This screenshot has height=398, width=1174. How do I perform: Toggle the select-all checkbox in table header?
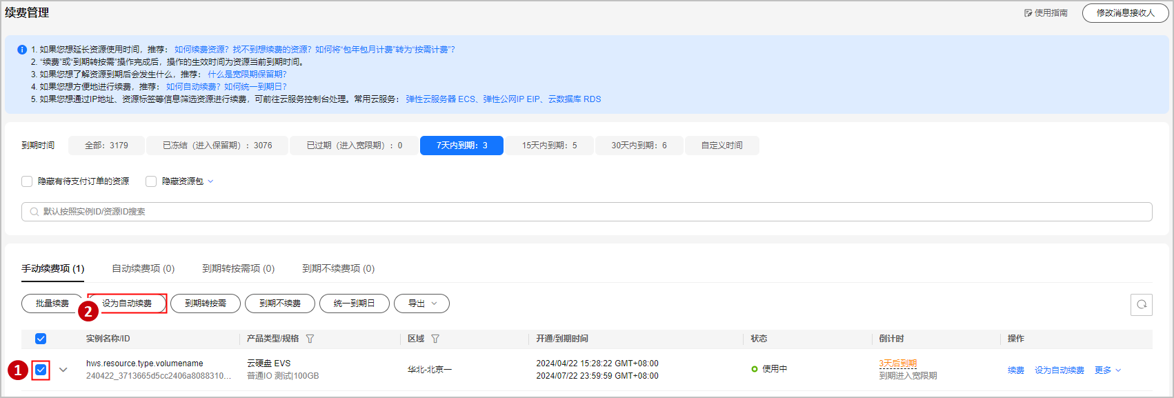pos(41,339)
